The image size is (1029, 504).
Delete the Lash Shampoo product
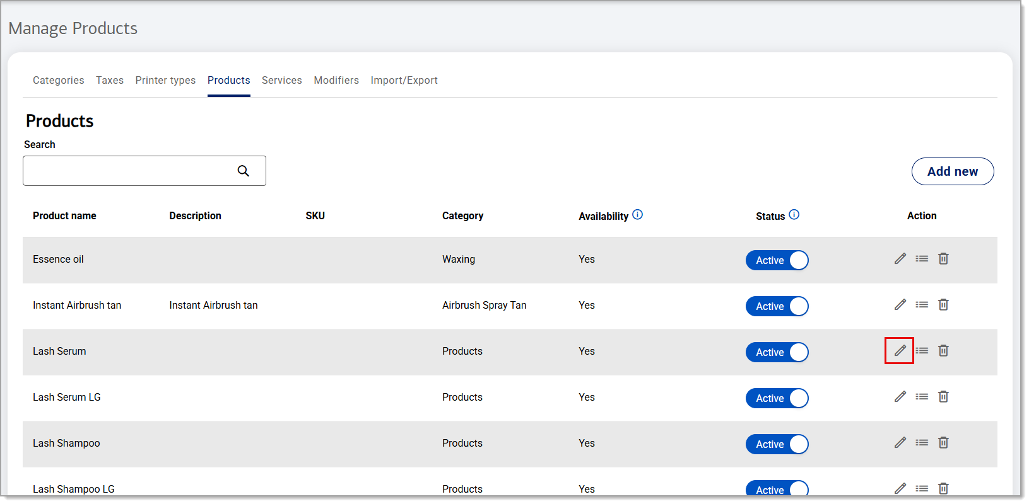(943, 443)
